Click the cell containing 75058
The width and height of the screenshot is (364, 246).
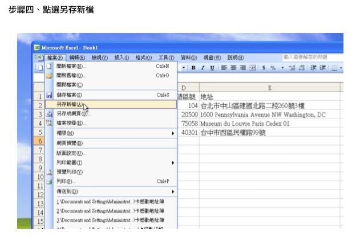click(x=188, y=124)
